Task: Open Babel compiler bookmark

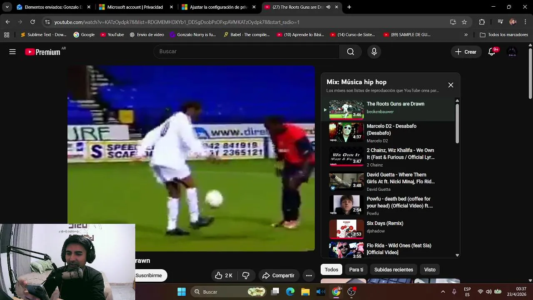Action: pos(246,35)
